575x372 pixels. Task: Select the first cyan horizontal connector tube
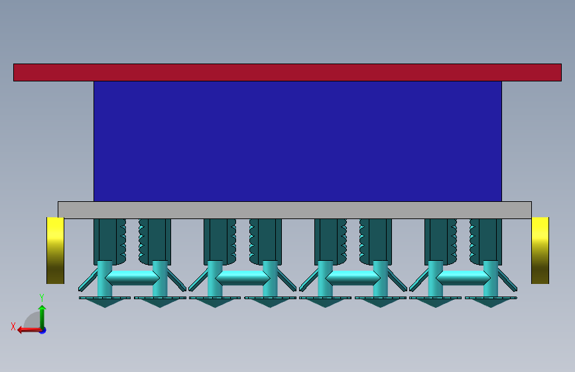point(133,278)
